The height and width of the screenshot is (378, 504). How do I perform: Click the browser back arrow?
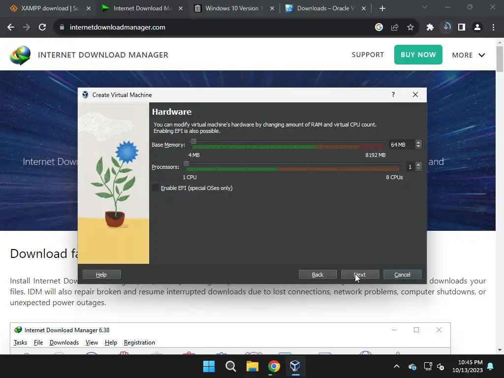click(x=11, y=28)
